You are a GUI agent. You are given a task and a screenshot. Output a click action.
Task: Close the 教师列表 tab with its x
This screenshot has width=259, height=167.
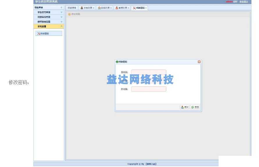pos(128,8)
